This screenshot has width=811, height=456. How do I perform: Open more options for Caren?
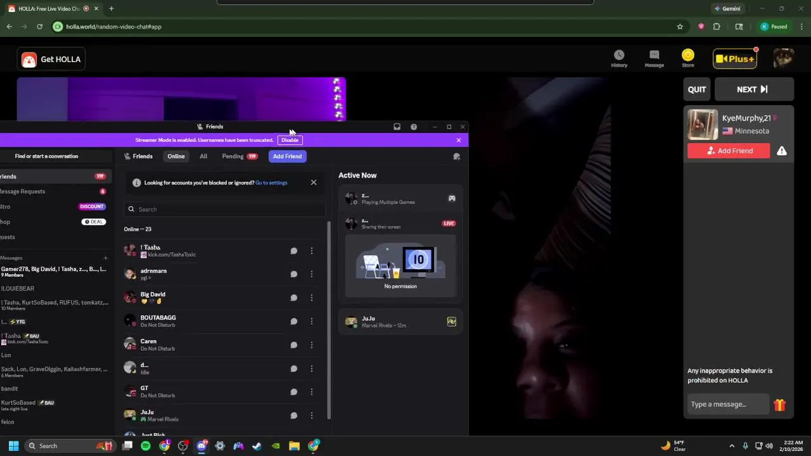click(312, 345)
